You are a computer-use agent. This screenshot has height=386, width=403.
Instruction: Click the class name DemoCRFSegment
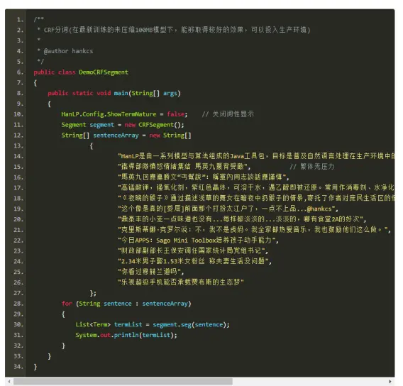pos(104,72)
